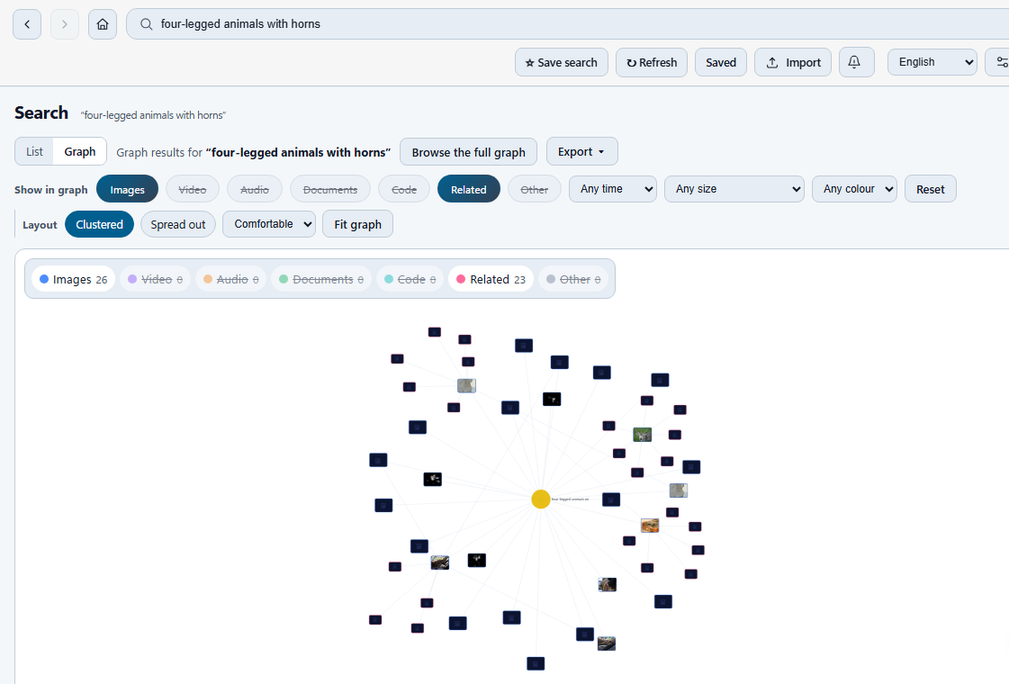
Task: Toggle Related 23 legend chip
Action: click(x=491, y=279)
